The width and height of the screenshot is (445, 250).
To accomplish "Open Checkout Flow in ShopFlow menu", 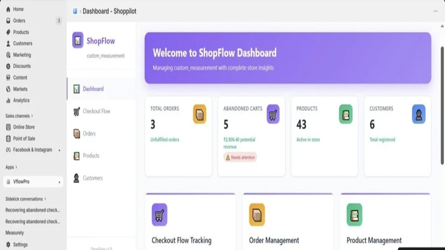I will click(x=102, y=111).
